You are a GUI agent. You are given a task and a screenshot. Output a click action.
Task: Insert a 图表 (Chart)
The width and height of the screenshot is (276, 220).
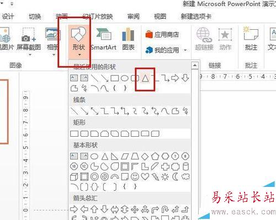pos(128,39)
